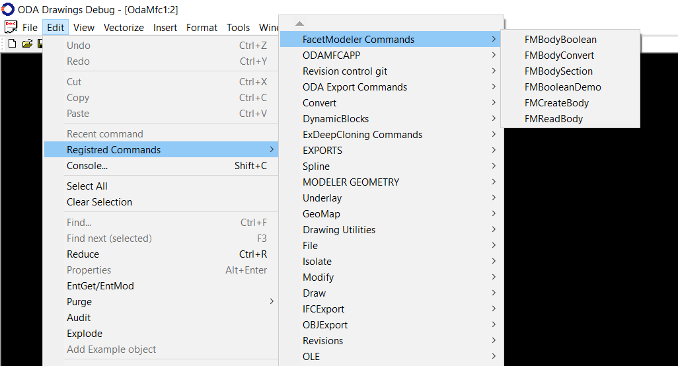
Task: Click Add Example object entry
Action: pyautogui.click(x=161, y=349)
